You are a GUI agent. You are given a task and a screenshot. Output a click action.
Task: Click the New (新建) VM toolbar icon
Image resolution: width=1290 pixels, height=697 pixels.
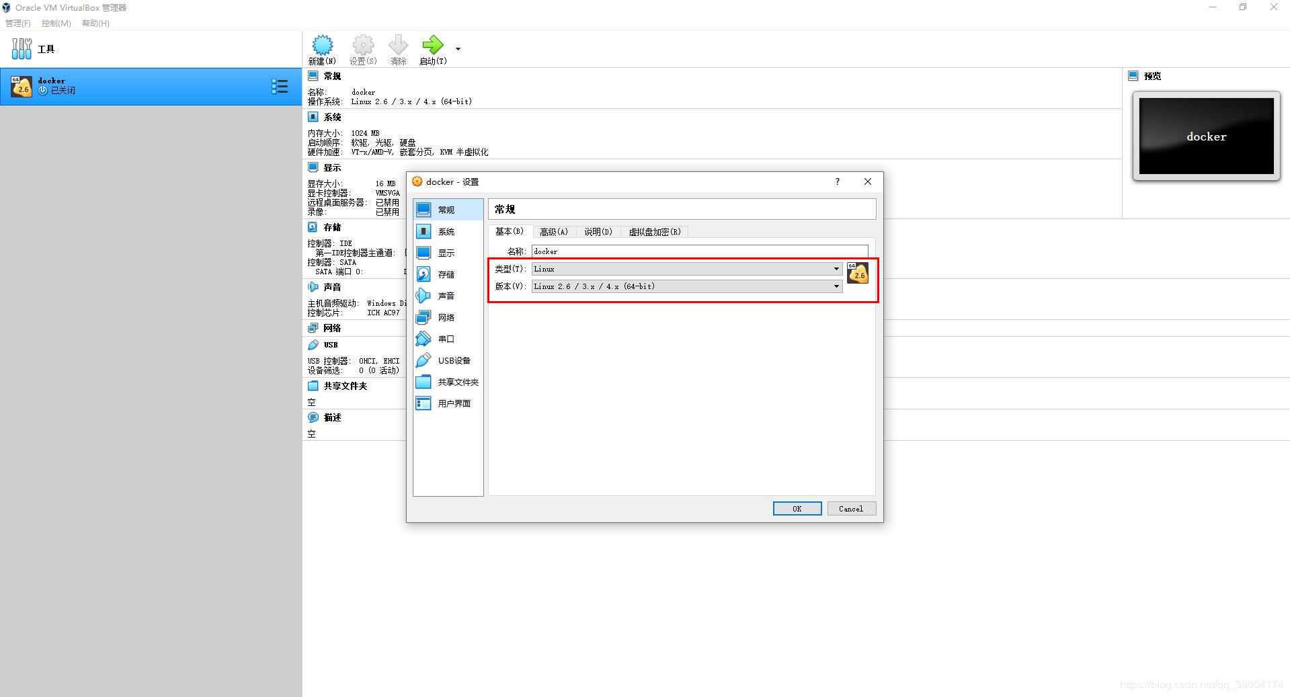point(323,45)
